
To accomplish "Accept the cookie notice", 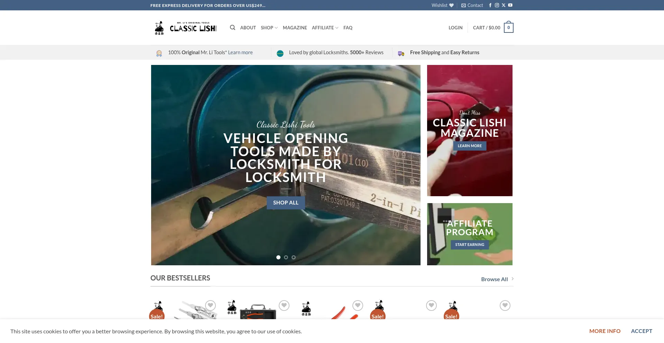I will click(x=642, y=331).
